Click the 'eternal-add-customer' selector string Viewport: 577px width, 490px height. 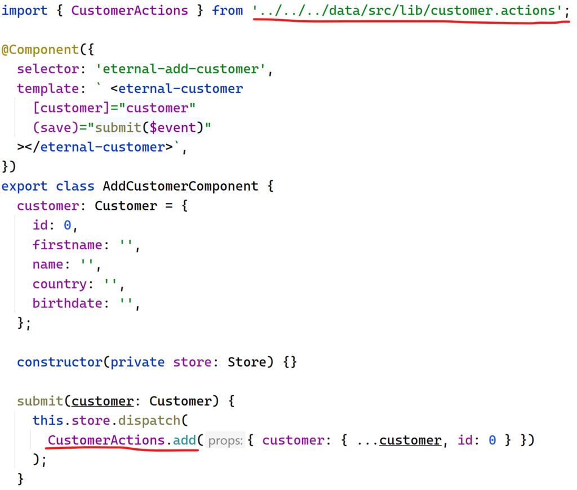(180, 69)
